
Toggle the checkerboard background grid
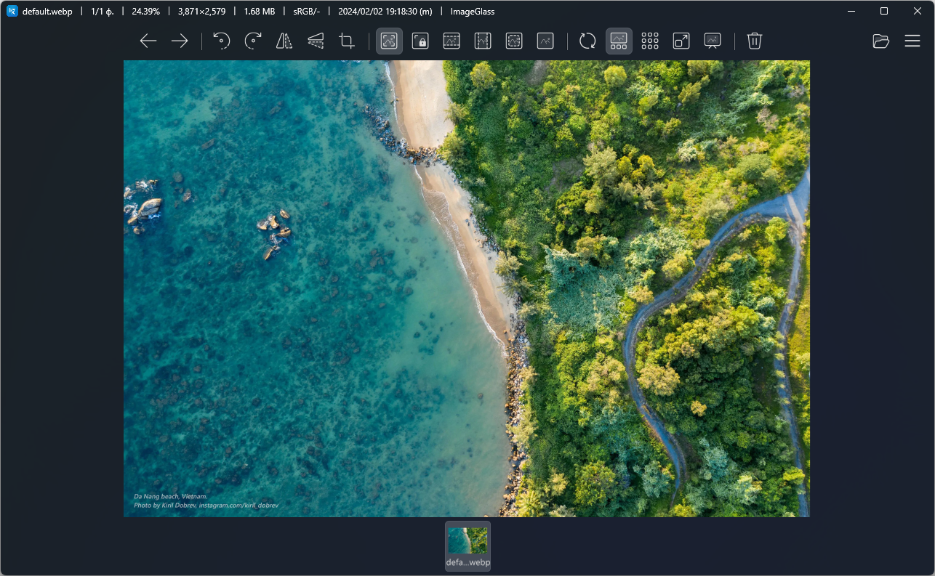click(x=650, y=41)
